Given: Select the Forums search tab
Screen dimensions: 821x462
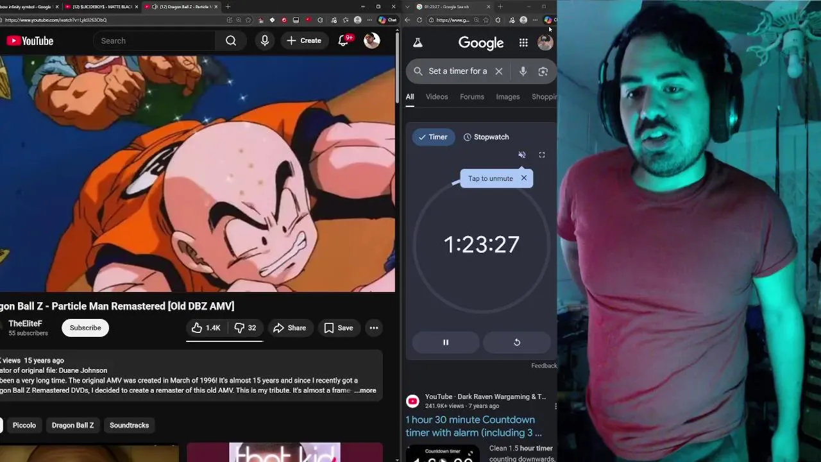Looking at the screenshot, I should click(x=472, y=97).
